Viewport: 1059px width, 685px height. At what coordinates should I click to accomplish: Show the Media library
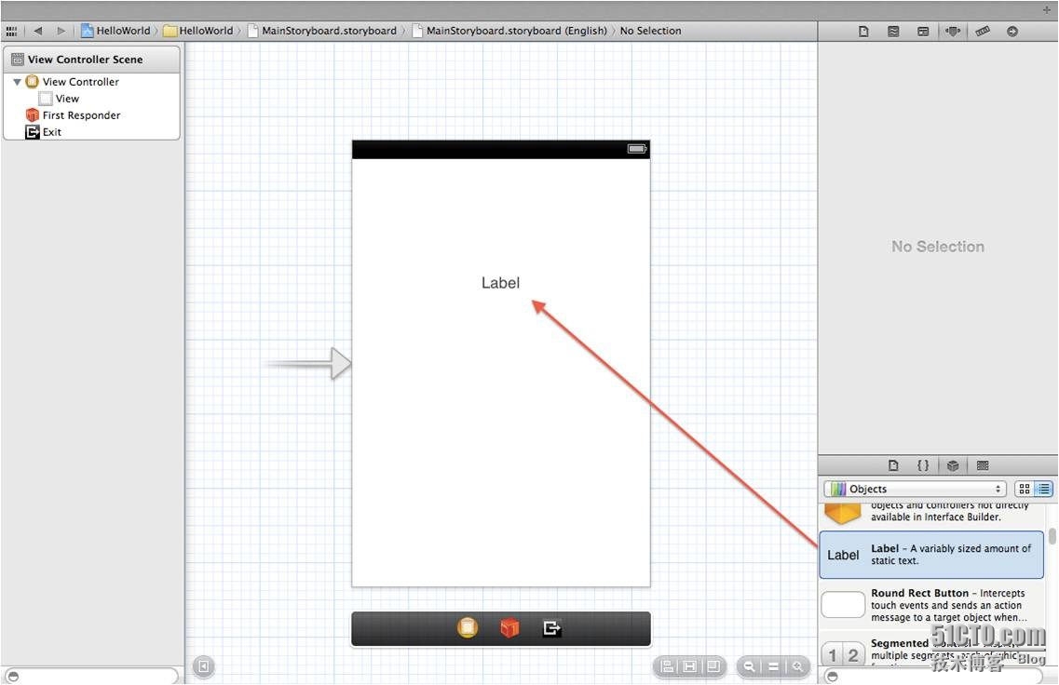click(x=983, y=465)
